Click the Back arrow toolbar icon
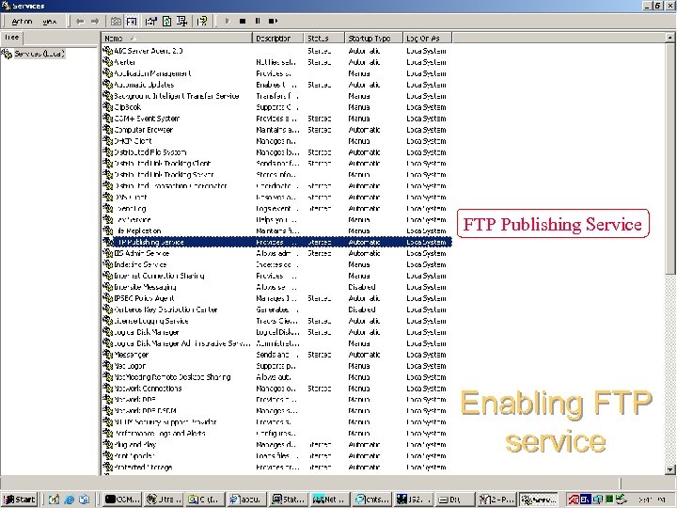677x508 pixels. (80, 21)
